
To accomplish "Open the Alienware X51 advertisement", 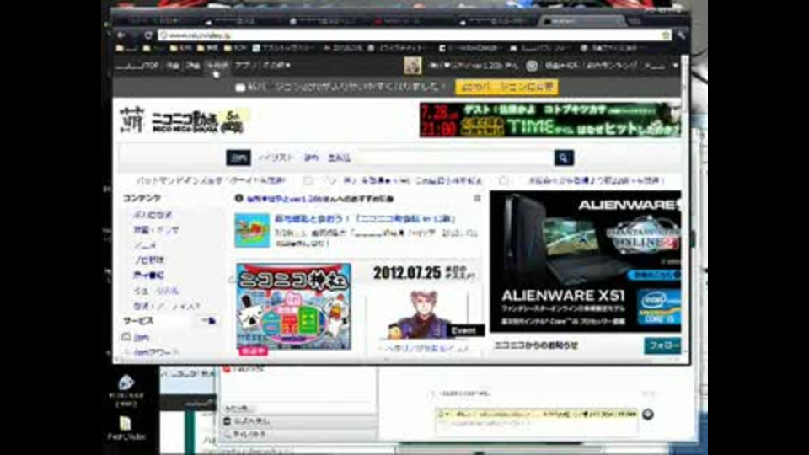I will pos(585,261).
